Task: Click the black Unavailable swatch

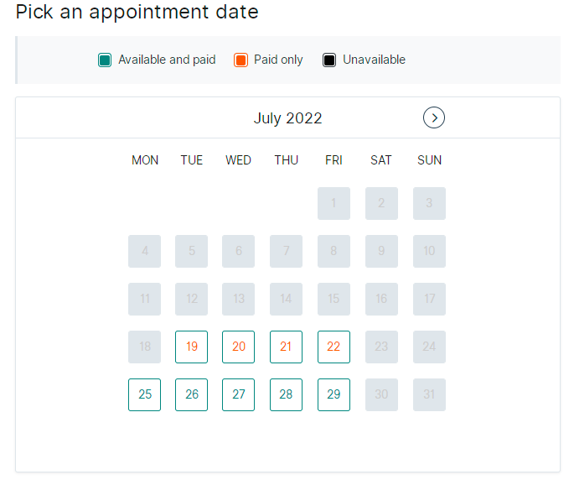Action: pos(329,60)
